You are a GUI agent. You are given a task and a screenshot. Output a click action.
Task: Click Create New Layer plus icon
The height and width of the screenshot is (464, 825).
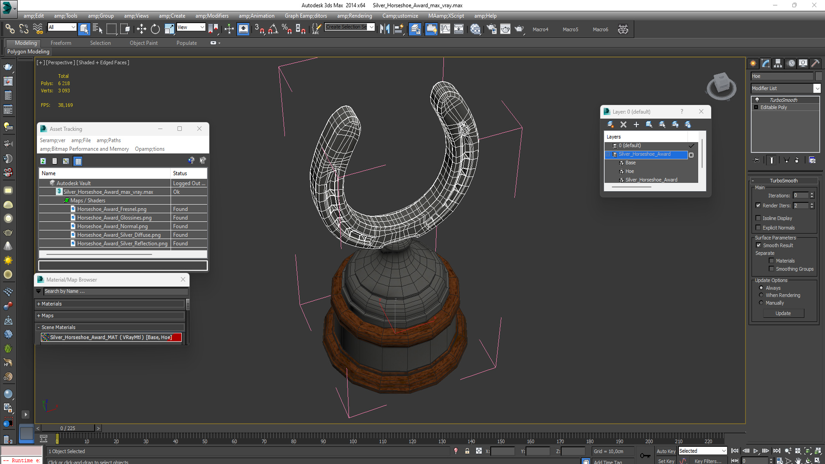(x=636, y=125)
